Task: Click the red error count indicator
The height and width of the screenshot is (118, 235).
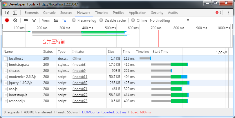Action: (x=218, y=13)
